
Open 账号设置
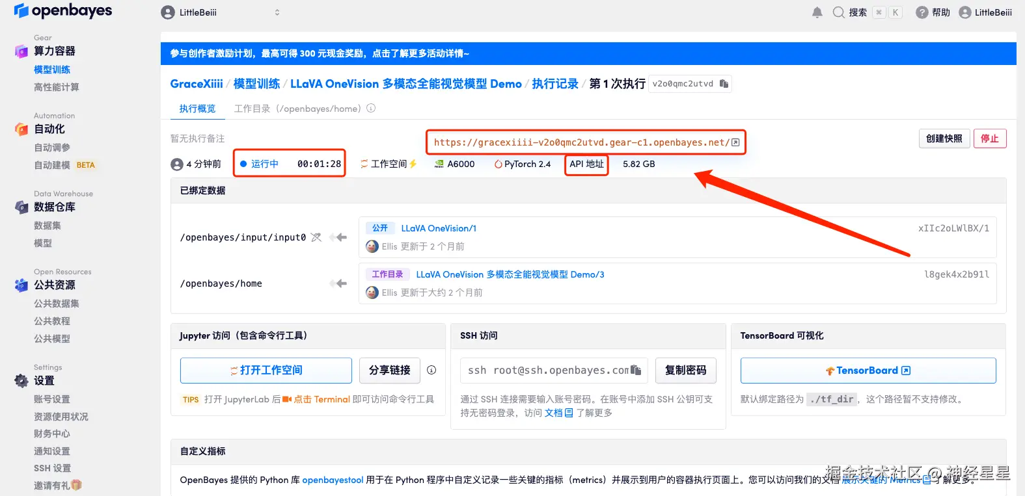click(52, 399)
